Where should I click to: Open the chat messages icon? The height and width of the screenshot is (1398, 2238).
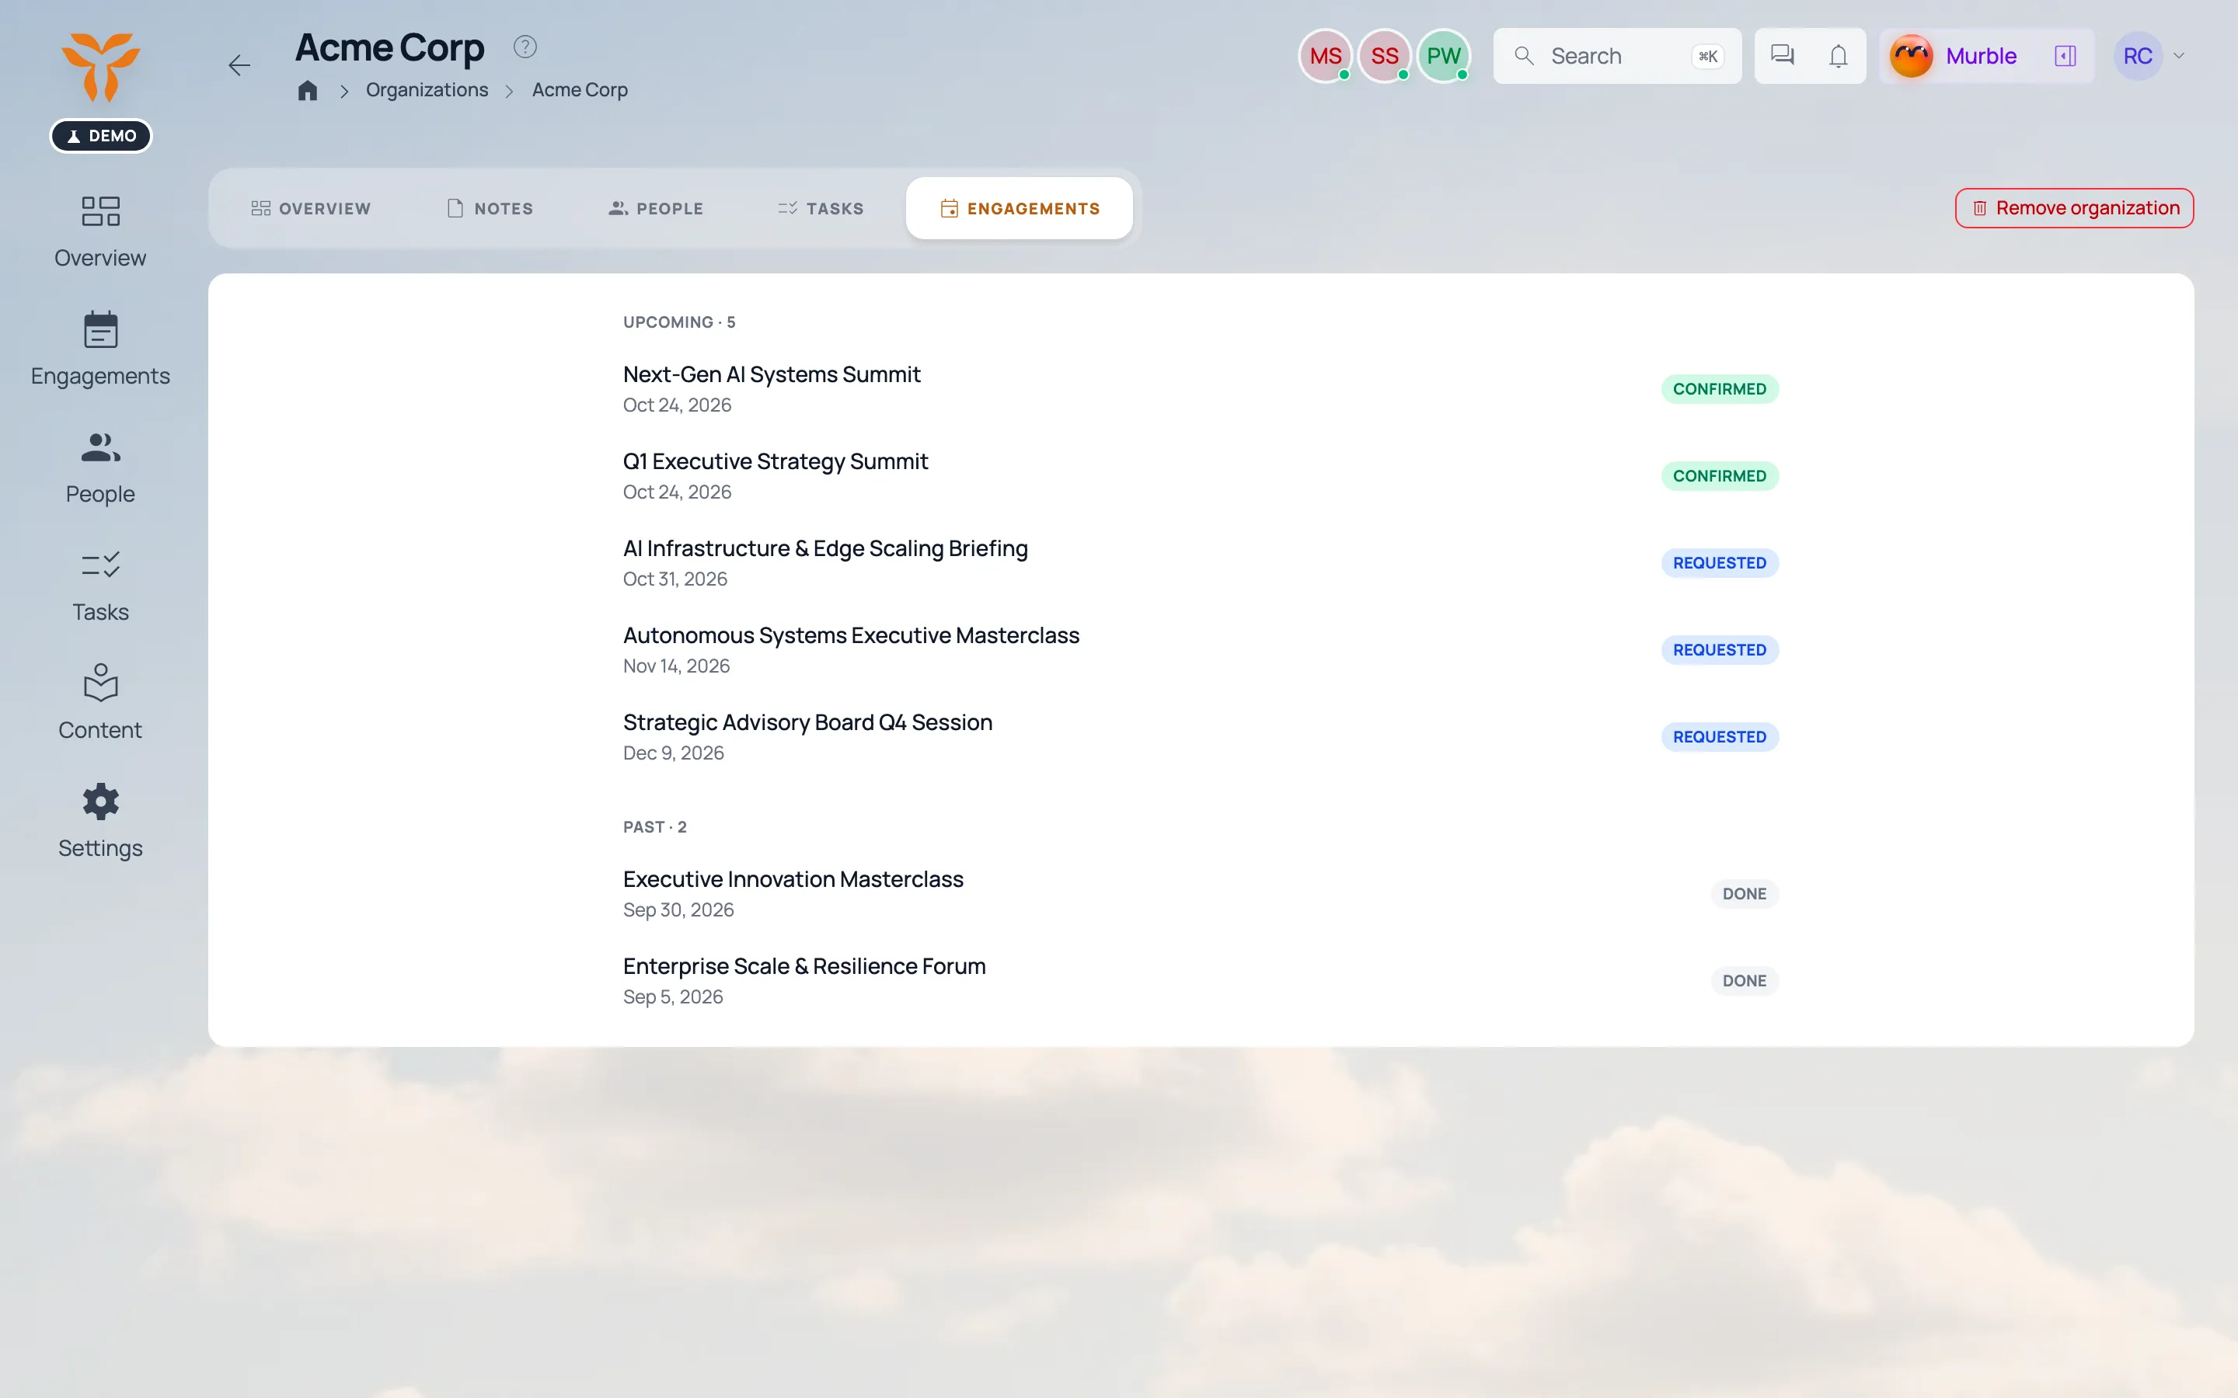(x=1782, y=55)
